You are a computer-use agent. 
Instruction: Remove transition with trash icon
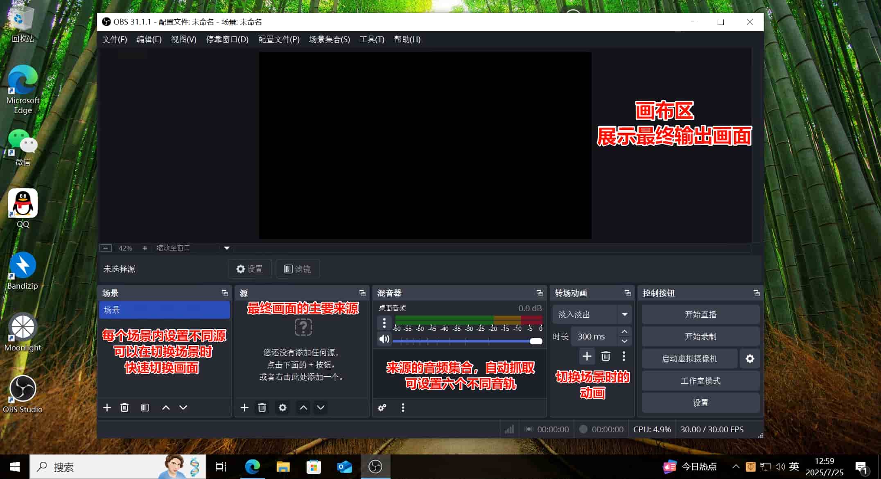point(605,356)
